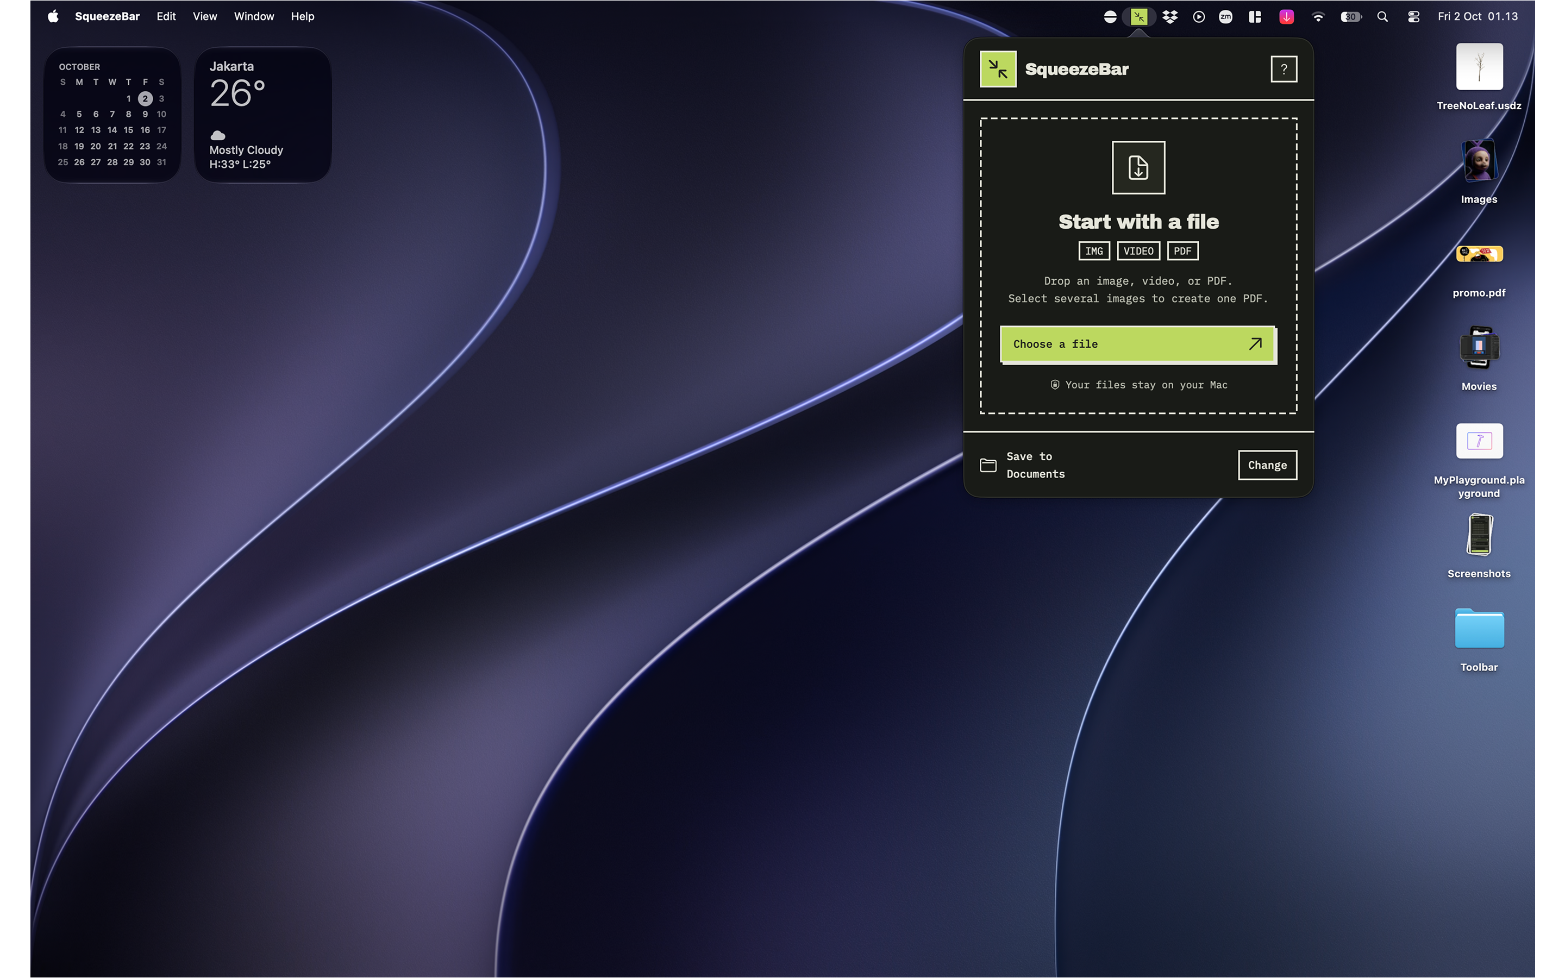
Task: Select the Movies stack on the desktop
Action: [1479, 359]
